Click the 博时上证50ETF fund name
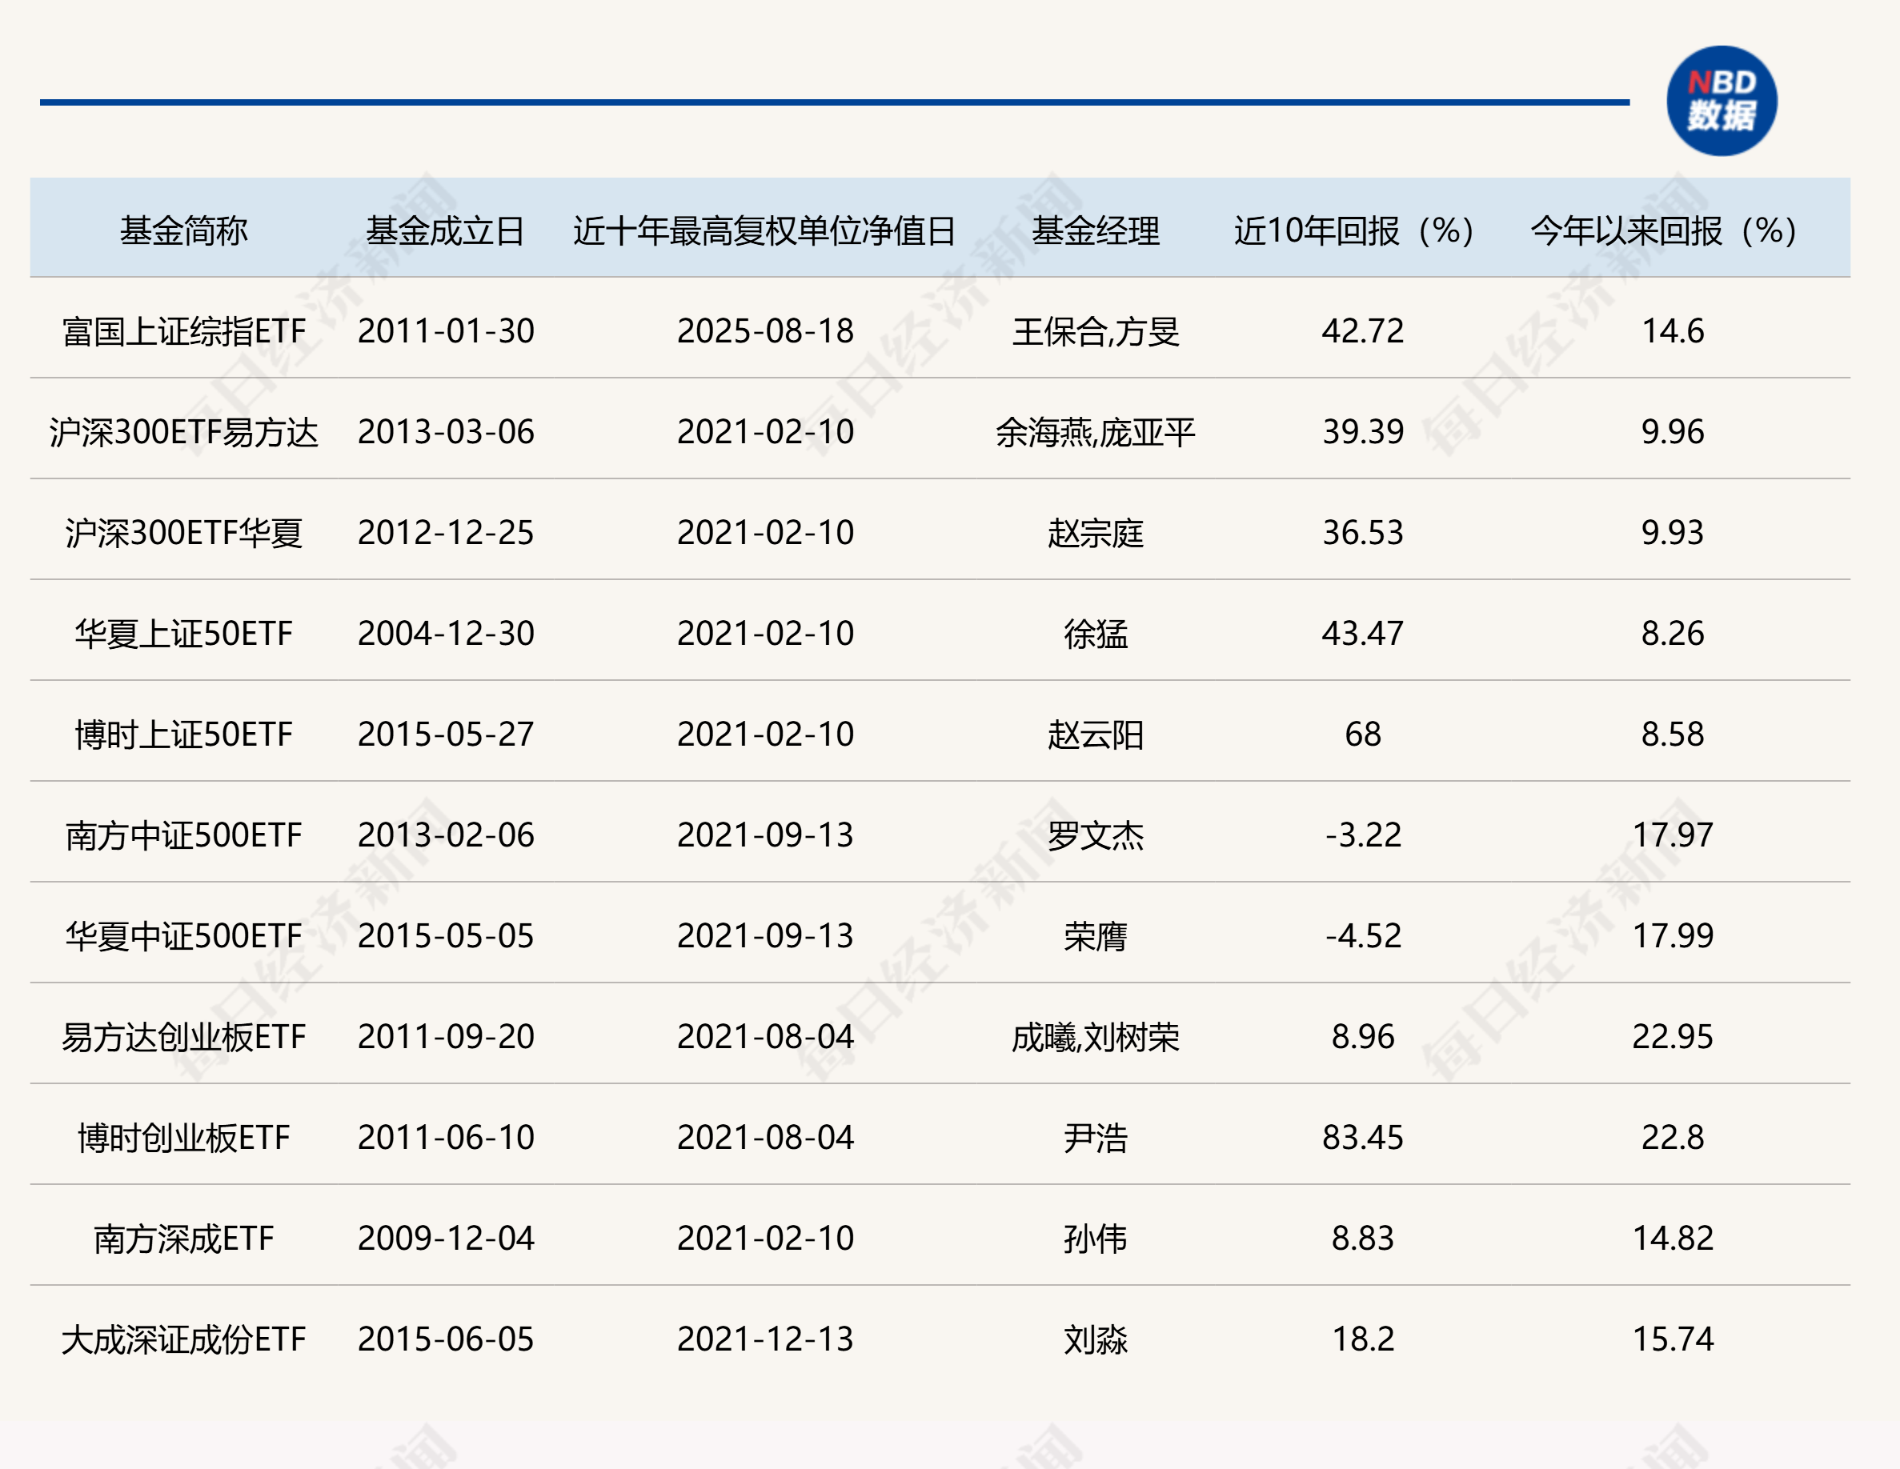Screen dimensions: 1900x1469 tap(183, 735)
